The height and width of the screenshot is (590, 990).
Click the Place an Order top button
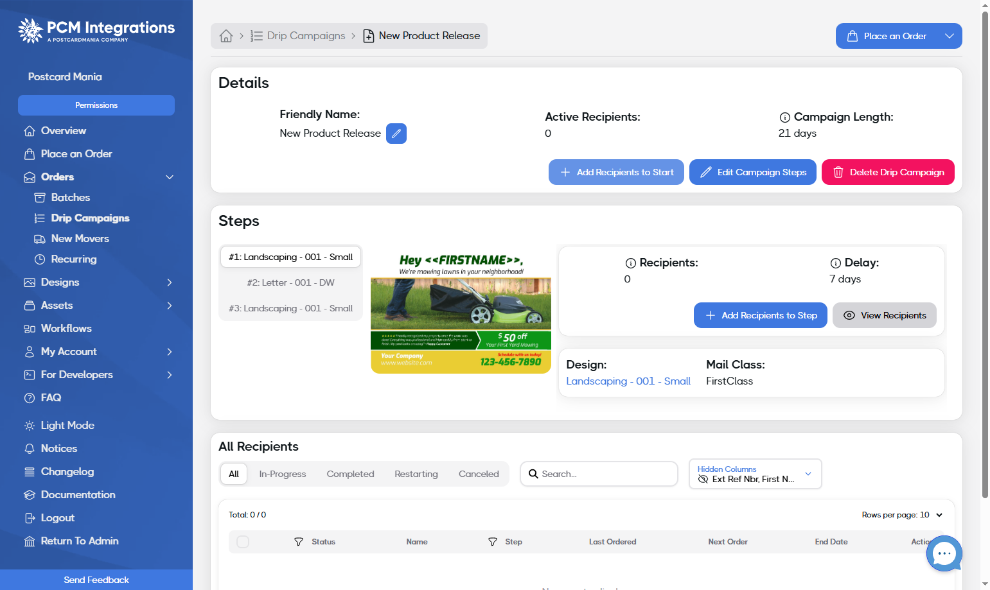(888, 36)
